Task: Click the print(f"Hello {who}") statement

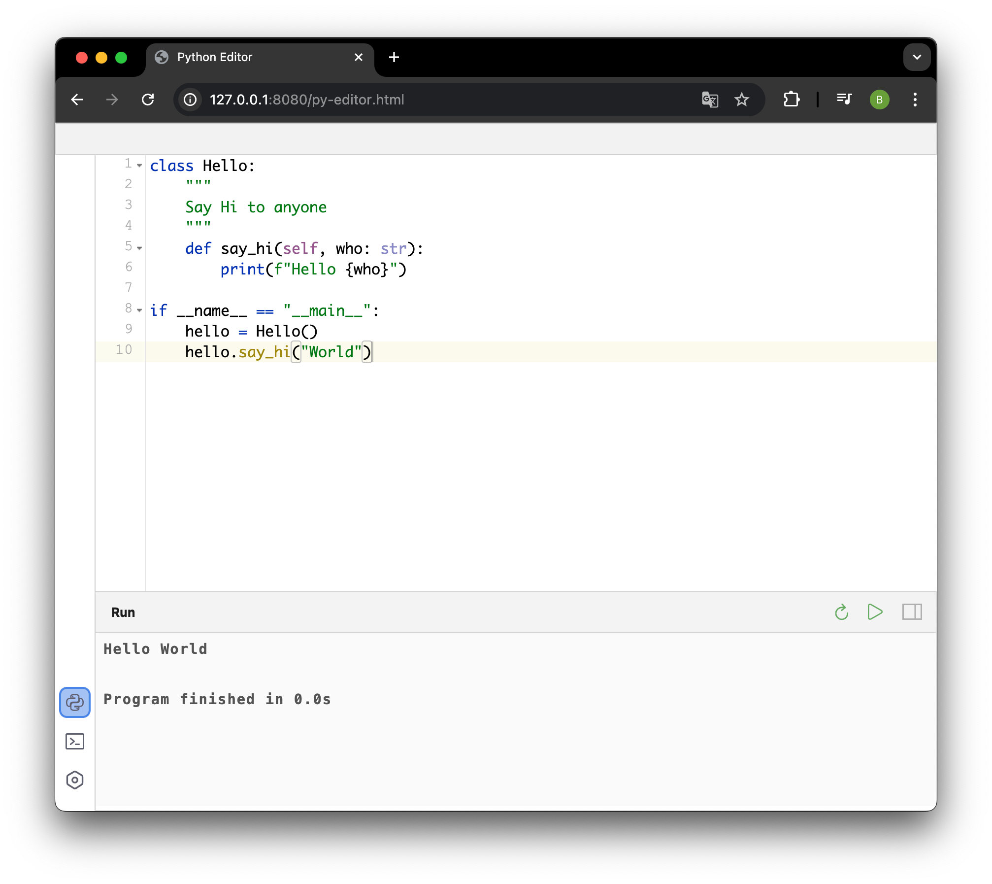Action: click(x=313, y=270)
